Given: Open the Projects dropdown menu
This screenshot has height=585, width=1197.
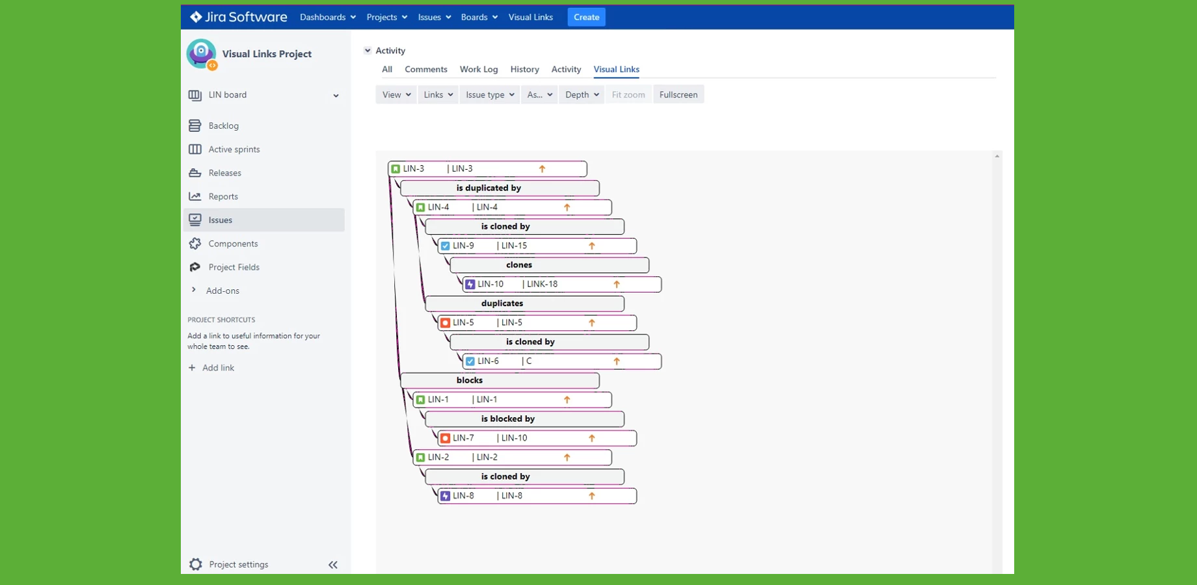Looking at the screenshot, I should coord(386,17).
